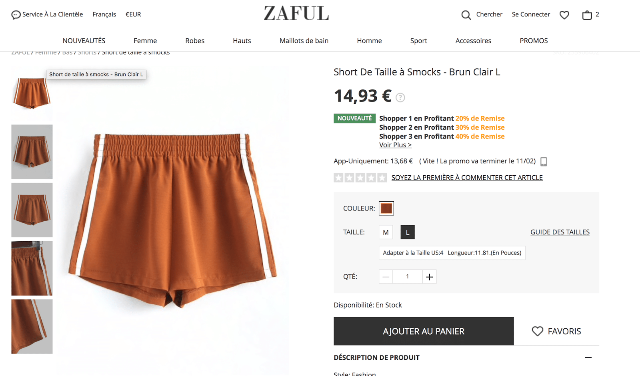
Task: Open the wishlist heart icon in header
Action: (564, 15)
